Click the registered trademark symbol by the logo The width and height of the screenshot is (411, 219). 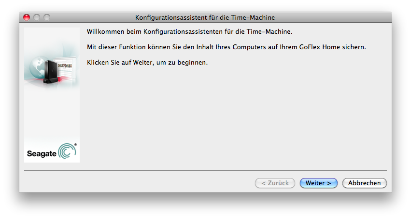(75, 144)
